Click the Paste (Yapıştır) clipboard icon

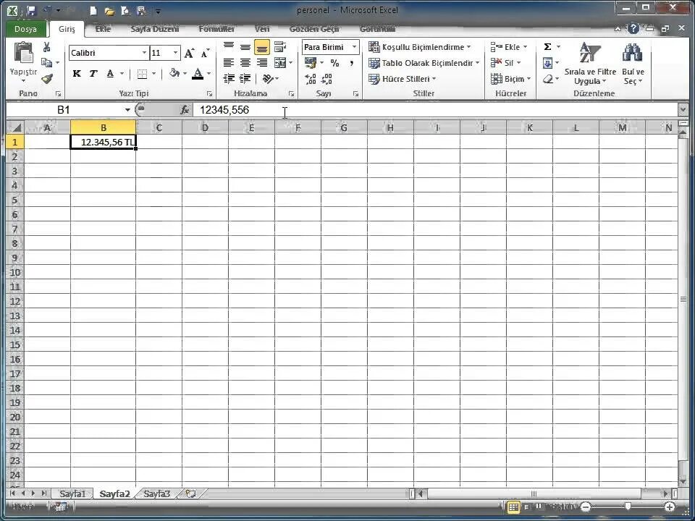23,53
